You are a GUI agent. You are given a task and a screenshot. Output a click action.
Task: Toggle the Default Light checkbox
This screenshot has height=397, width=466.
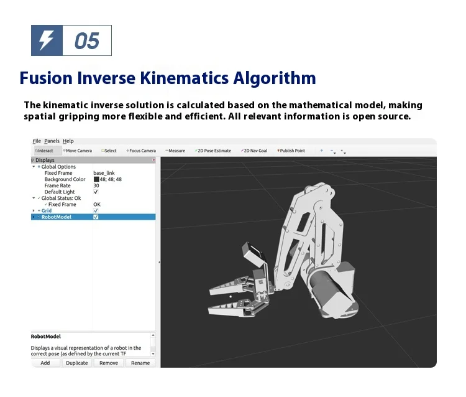(96, 192)
